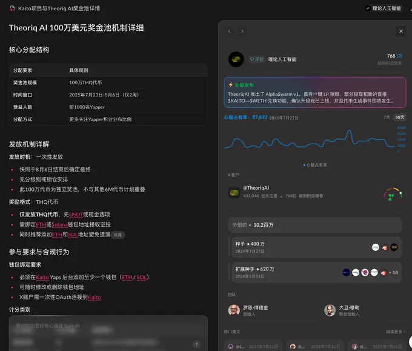
Task: Click the 87,893 mindshare value
Action: (259, 117)
